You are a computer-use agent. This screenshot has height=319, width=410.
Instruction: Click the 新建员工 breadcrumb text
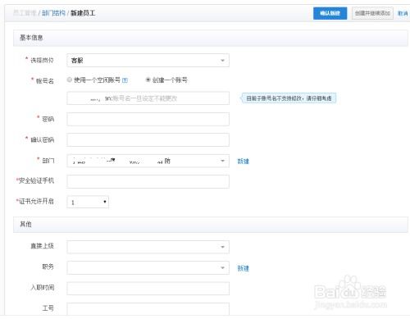click(x=83, y=13)
